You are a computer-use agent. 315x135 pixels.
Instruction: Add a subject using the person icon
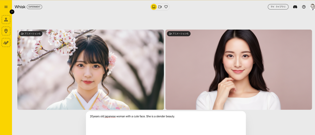click(6, 20)
